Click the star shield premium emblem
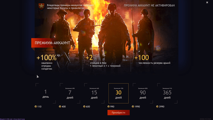The width and height of the screenshot is (213, 120). [41, 6]
